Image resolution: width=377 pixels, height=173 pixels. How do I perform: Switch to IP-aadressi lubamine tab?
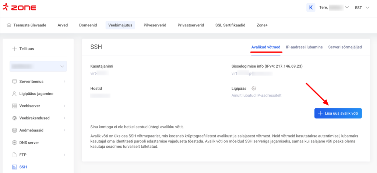[304, 47]
